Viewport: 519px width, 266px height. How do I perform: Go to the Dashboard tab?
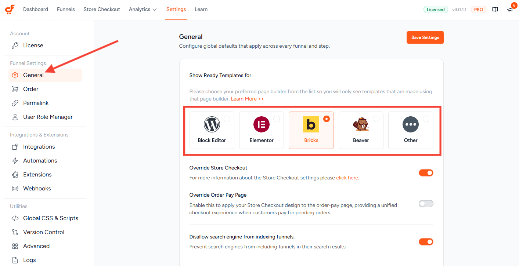tap(36, 10)
